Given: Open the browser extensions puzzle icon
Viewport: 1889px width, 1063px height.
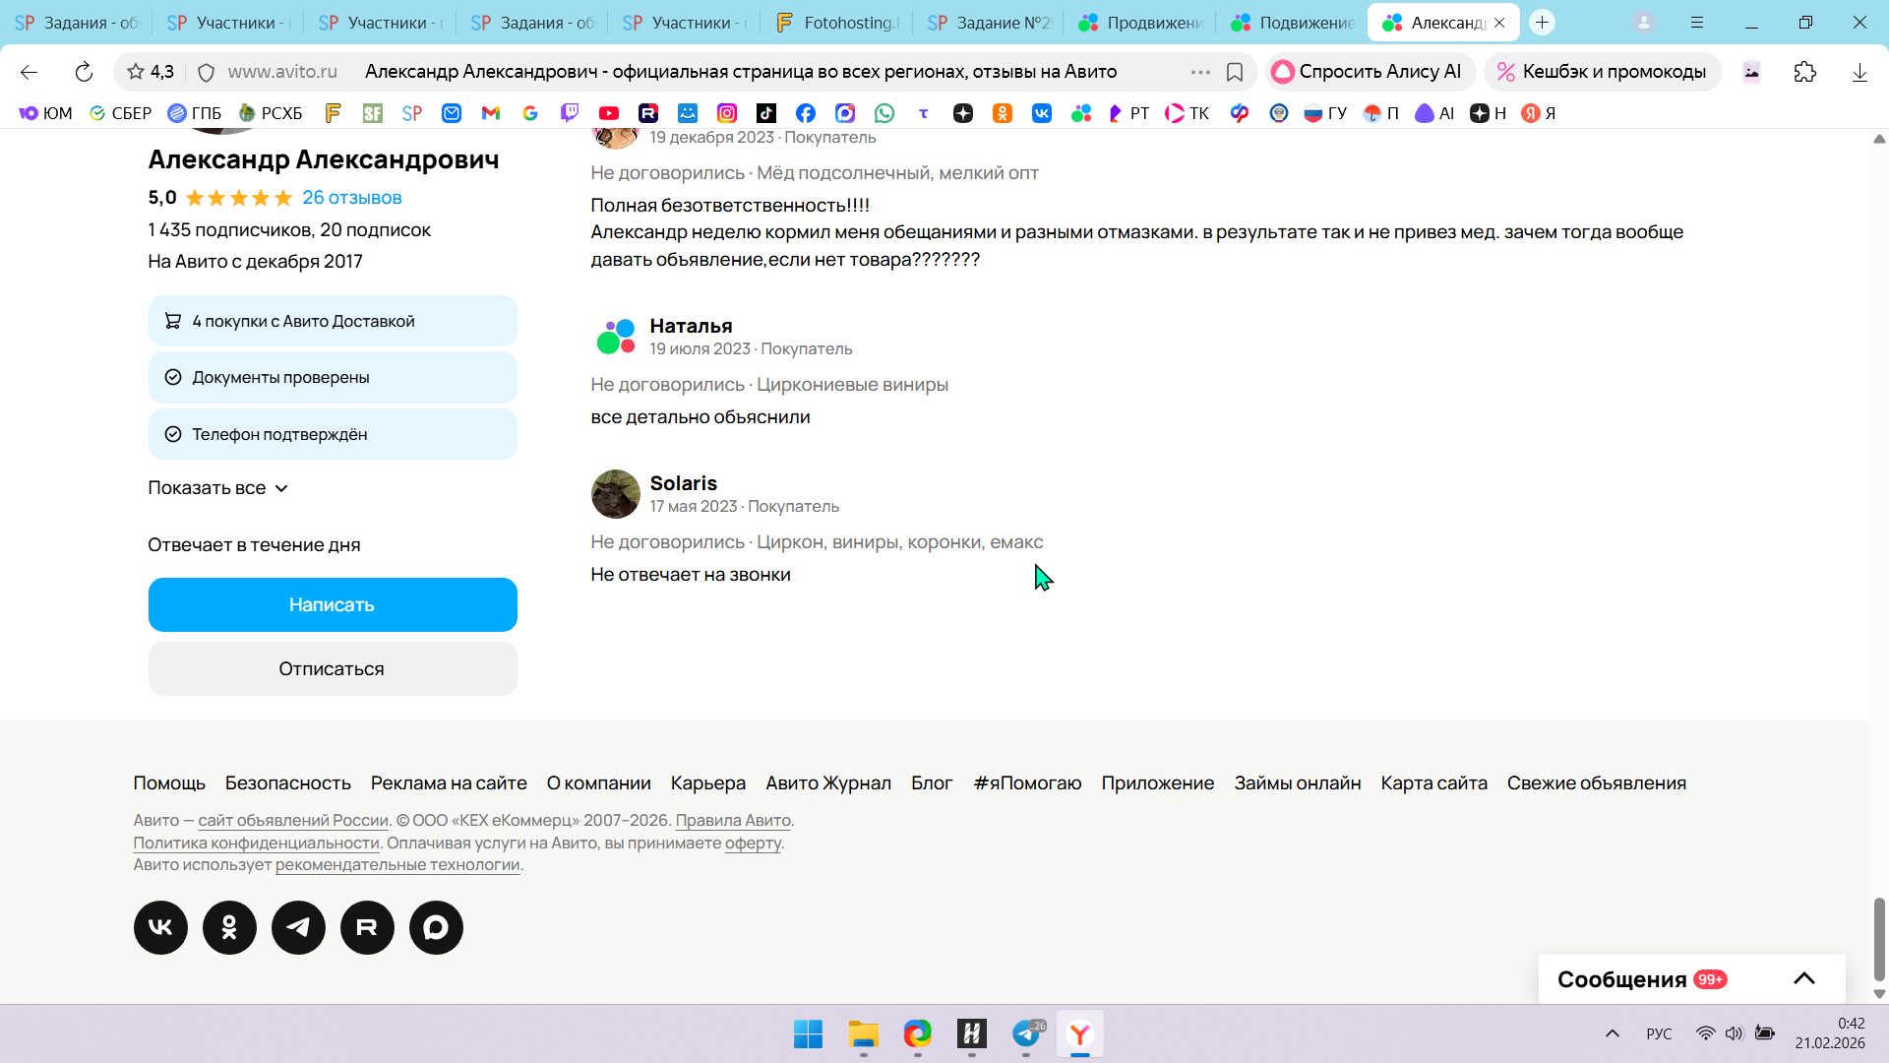Looking at the screenshot, I should click(1804, 72).
